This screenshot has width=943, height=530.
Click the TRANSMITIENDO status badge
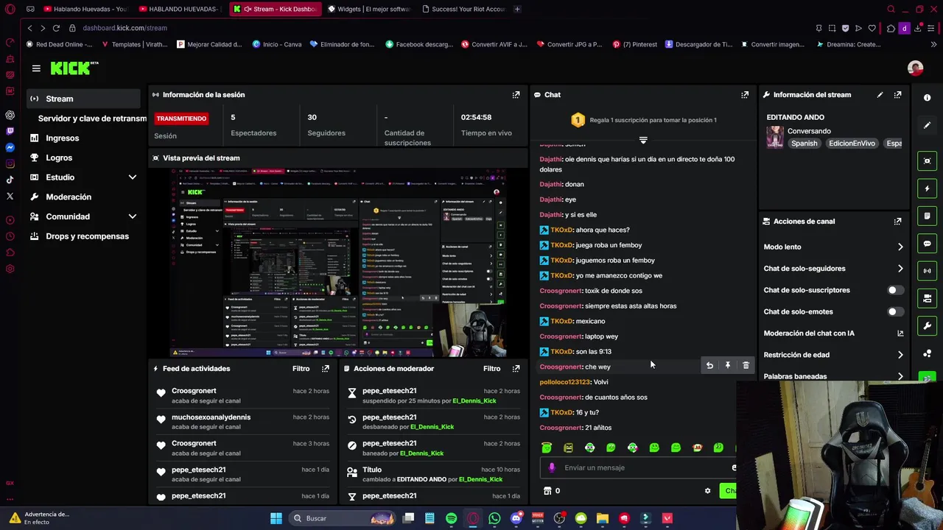pyautogui.click(x=181, y=119)
